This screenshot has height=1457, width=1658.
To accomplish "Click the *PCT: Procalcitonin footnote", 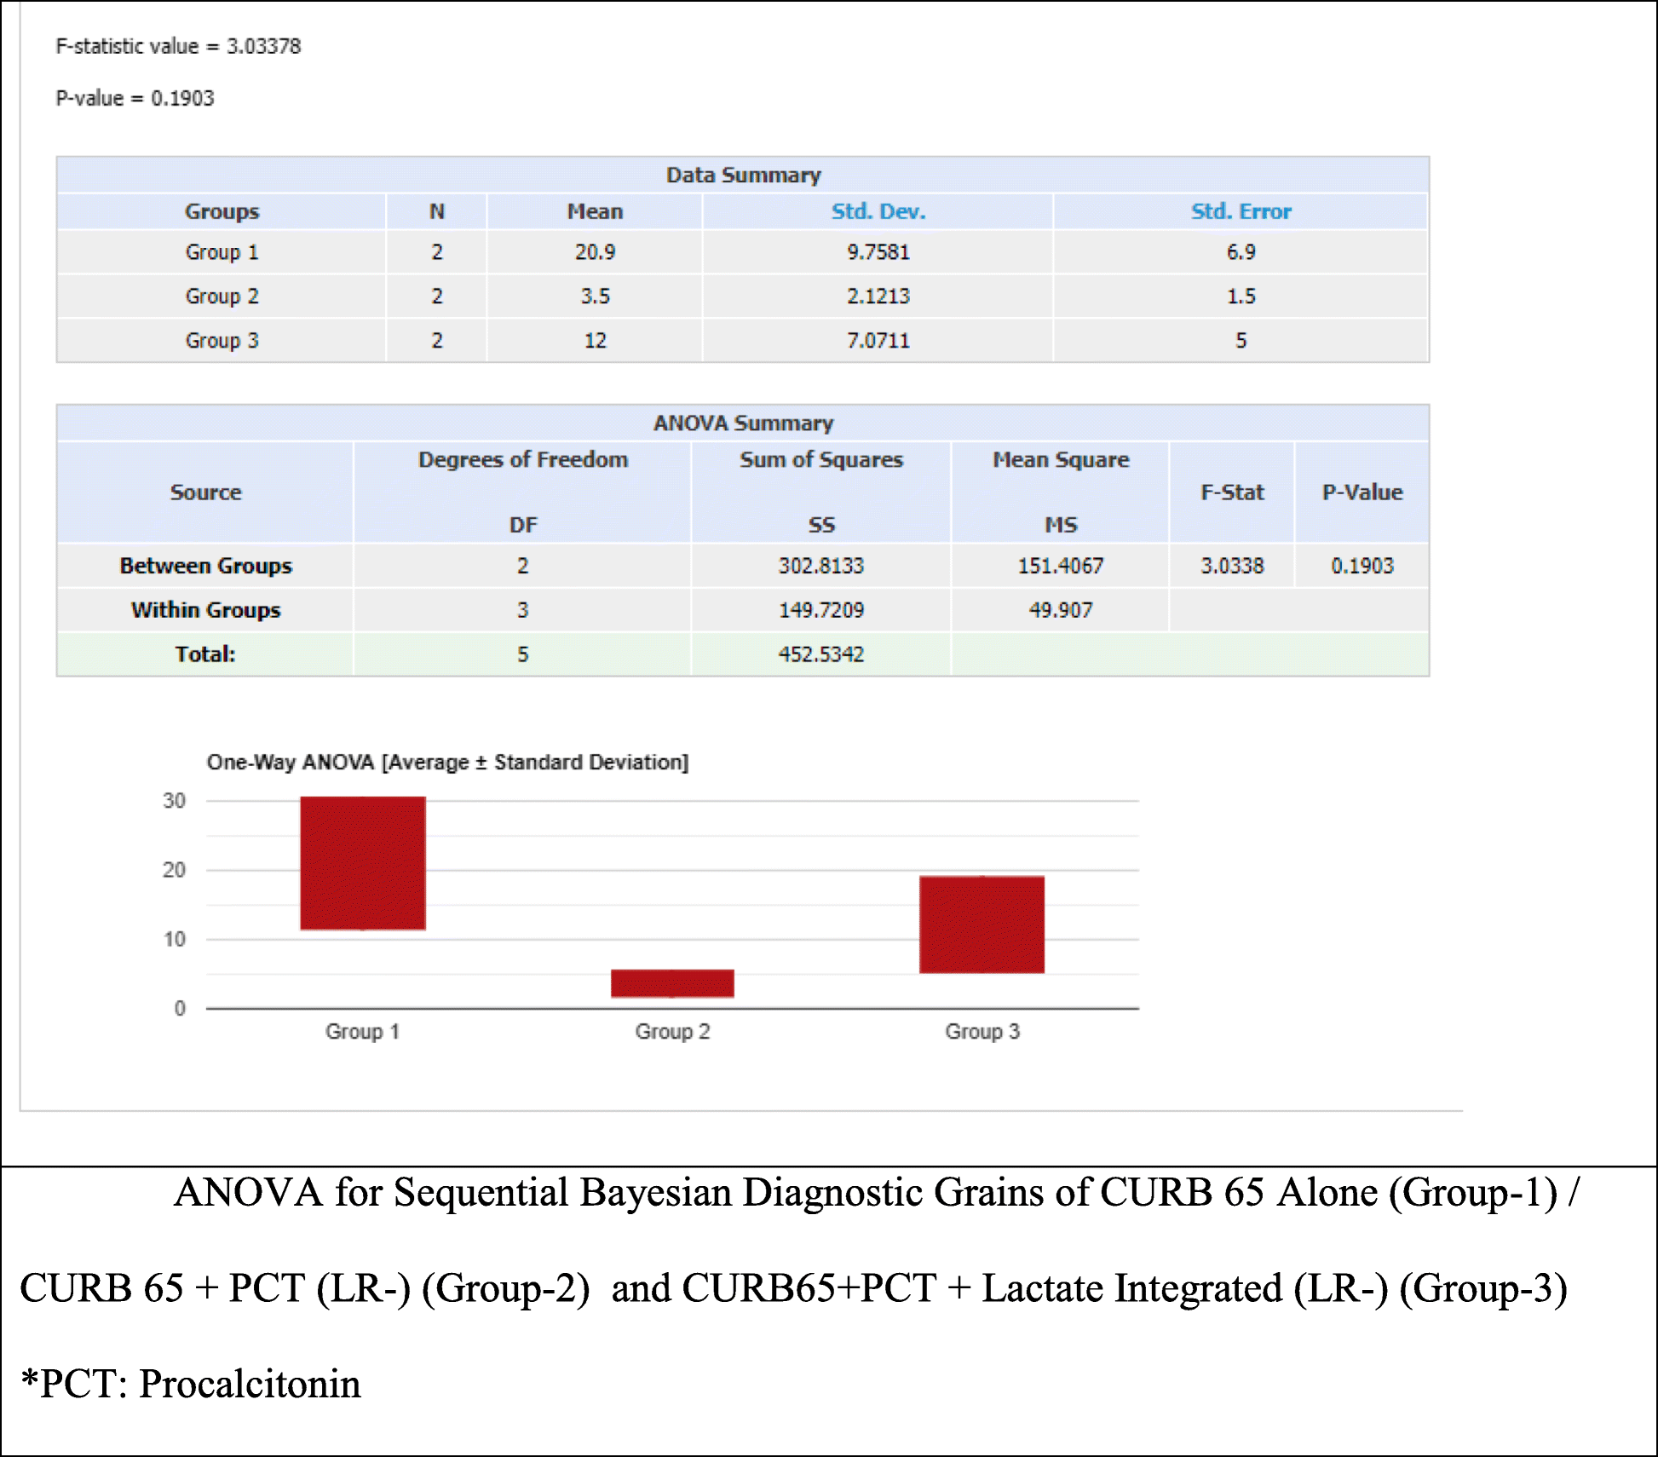I will pyautogui.click(x=191, y=1384).
